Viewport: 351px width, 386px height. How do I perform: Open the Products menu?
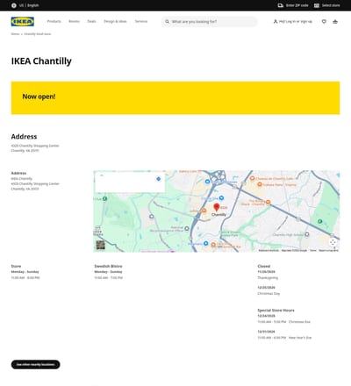click(x=54, y=21)
